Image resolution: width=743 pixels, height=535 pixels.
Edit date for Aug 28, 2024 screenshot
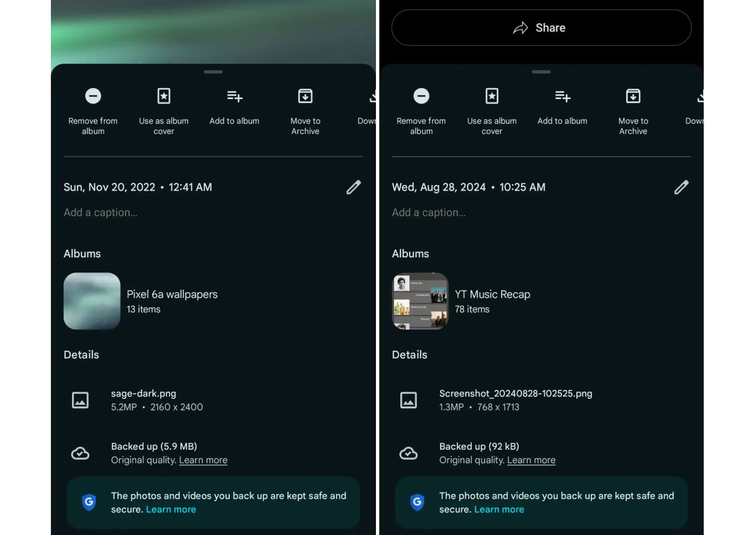click(x=681, y=187)
